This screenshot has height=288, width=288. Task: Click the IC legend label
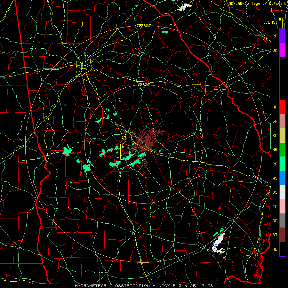click(x=275, y=207)
